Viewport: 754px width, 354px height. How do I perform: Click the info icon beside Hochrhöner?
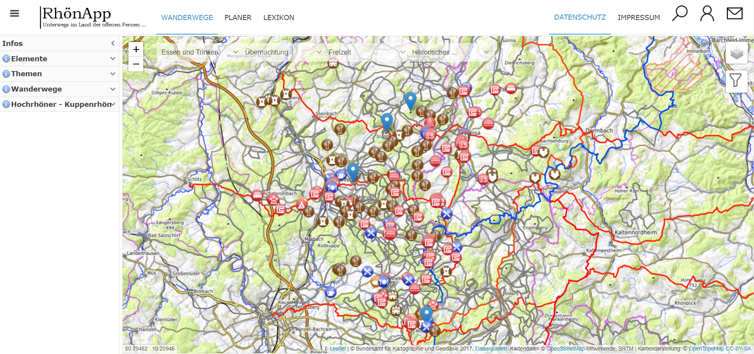coord(6,104)
